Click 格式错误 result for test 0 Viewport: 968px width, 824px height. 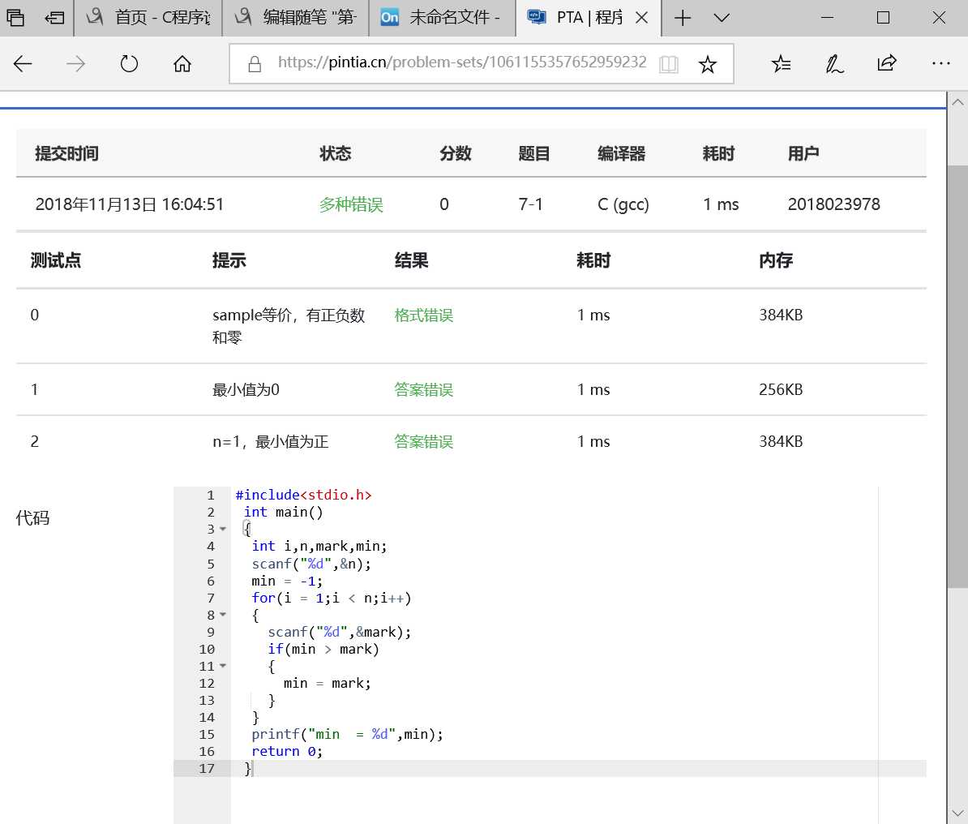423,315
